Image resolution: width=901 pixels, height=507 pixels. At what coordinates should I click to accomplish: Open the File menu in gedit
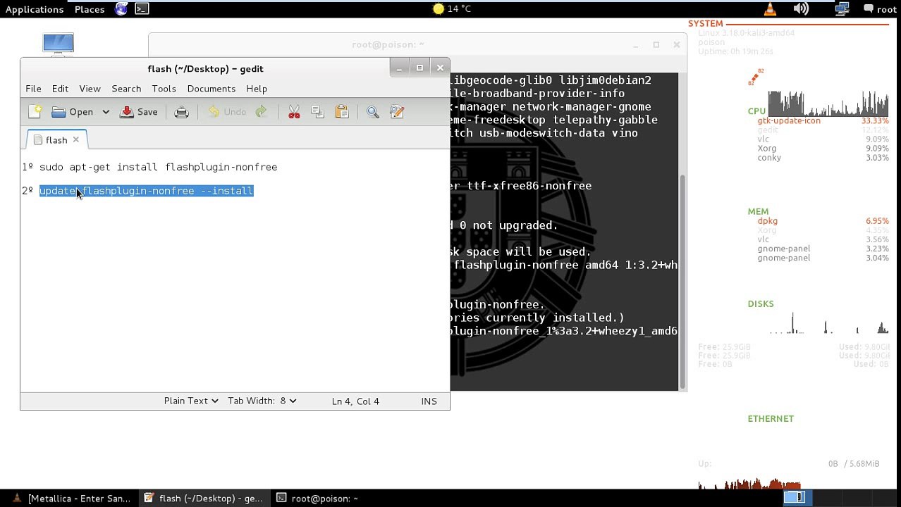point(33,89)
